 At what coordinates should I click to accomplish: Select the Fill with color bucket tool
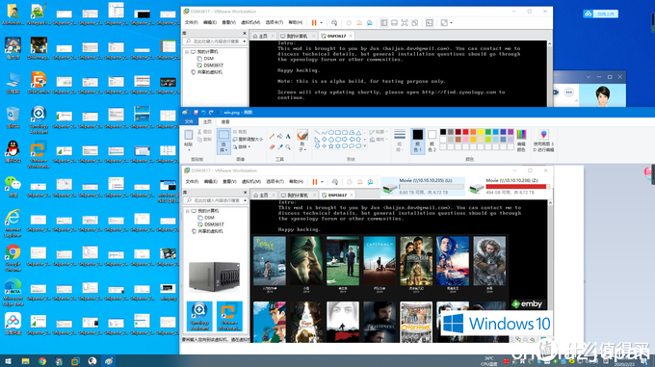click(x=280, y=136)
